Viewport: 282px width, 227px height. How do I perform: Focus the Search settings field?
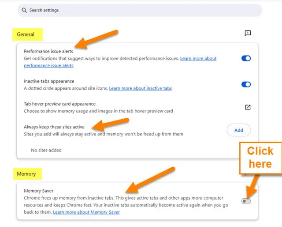(140, 10)
